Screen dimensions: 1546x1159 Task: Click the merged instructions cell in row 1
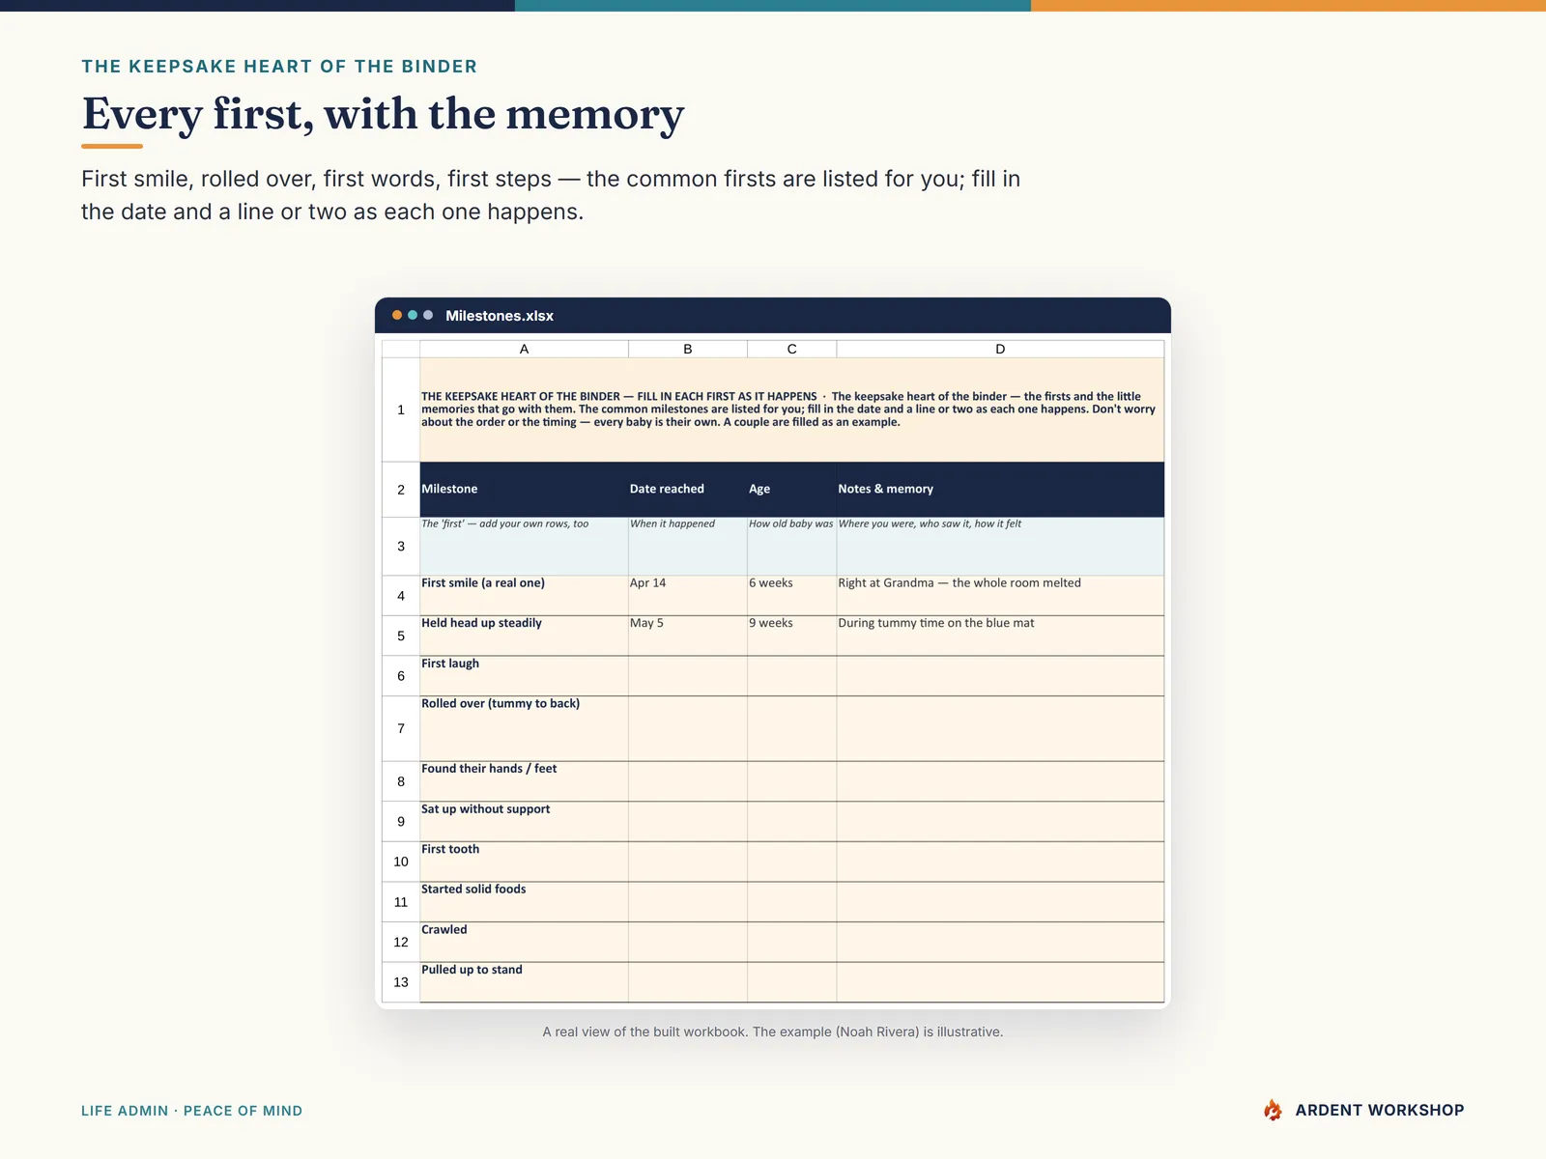tap(792, 410)
